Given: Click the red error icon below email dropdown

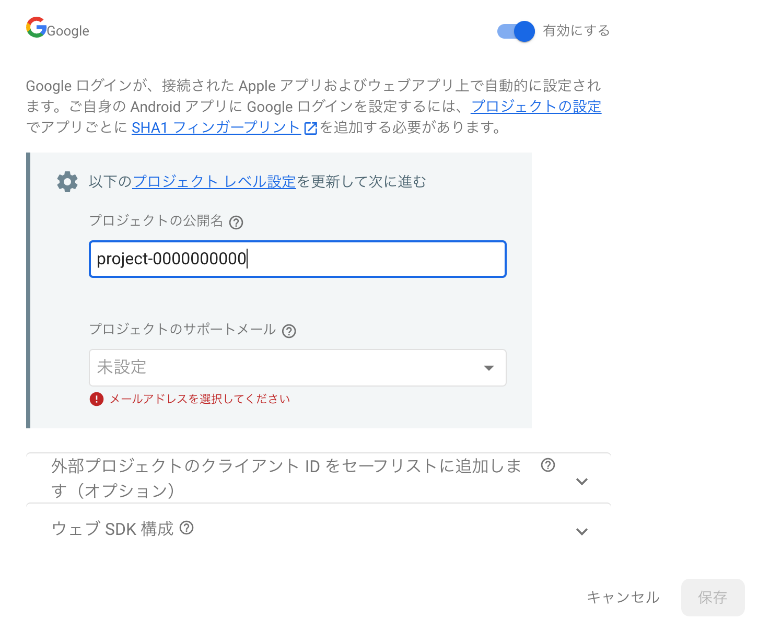Looking at the screenshot, I should tap(97, 399).
